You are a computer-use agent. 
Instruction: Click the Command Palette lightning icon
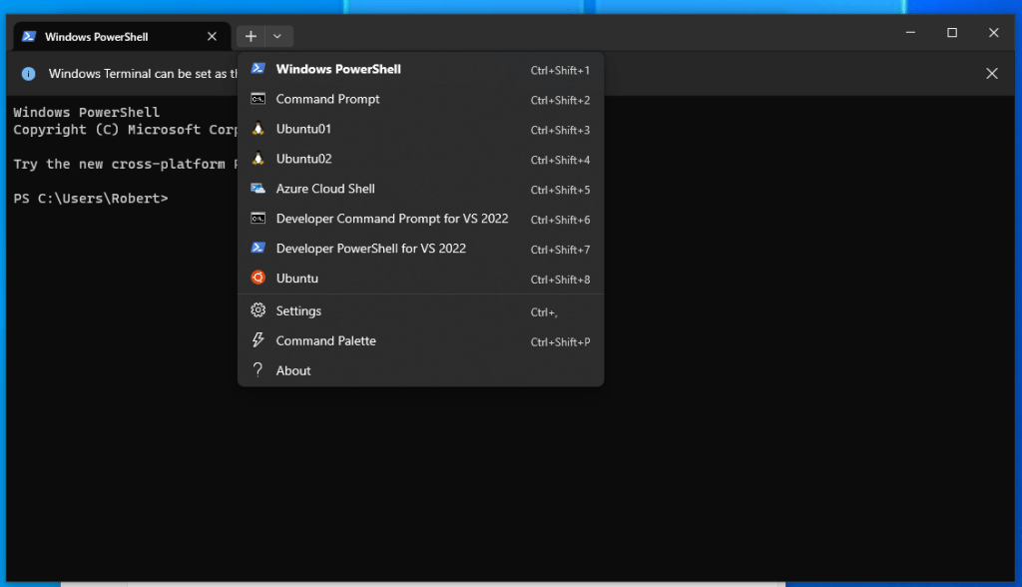257,340
